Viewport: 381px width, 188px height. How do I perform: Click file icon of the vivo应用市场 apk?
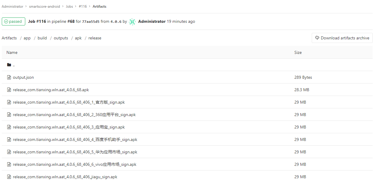[x=9, y=164]
